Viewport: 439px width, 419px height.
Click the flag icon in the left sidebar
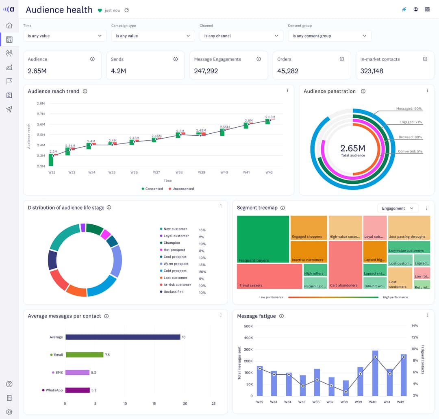pyautogui.click(x=9, y=81)
